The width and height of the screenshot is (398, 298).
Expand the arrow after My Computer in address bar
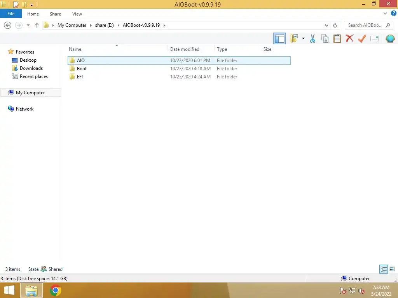click(x=91, y=25)
